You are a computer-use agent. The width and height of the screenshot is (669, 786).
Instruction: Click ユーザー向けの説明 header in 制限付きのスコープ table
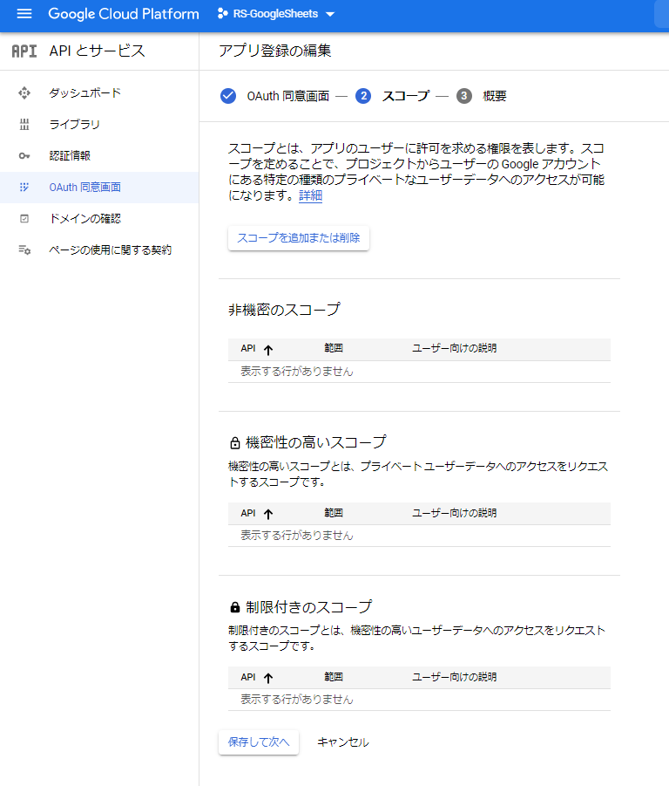(x=454, y=677)
